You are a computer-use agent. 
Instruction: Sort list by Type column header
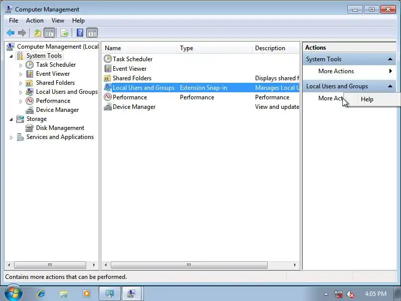click(x=215, y=48)
